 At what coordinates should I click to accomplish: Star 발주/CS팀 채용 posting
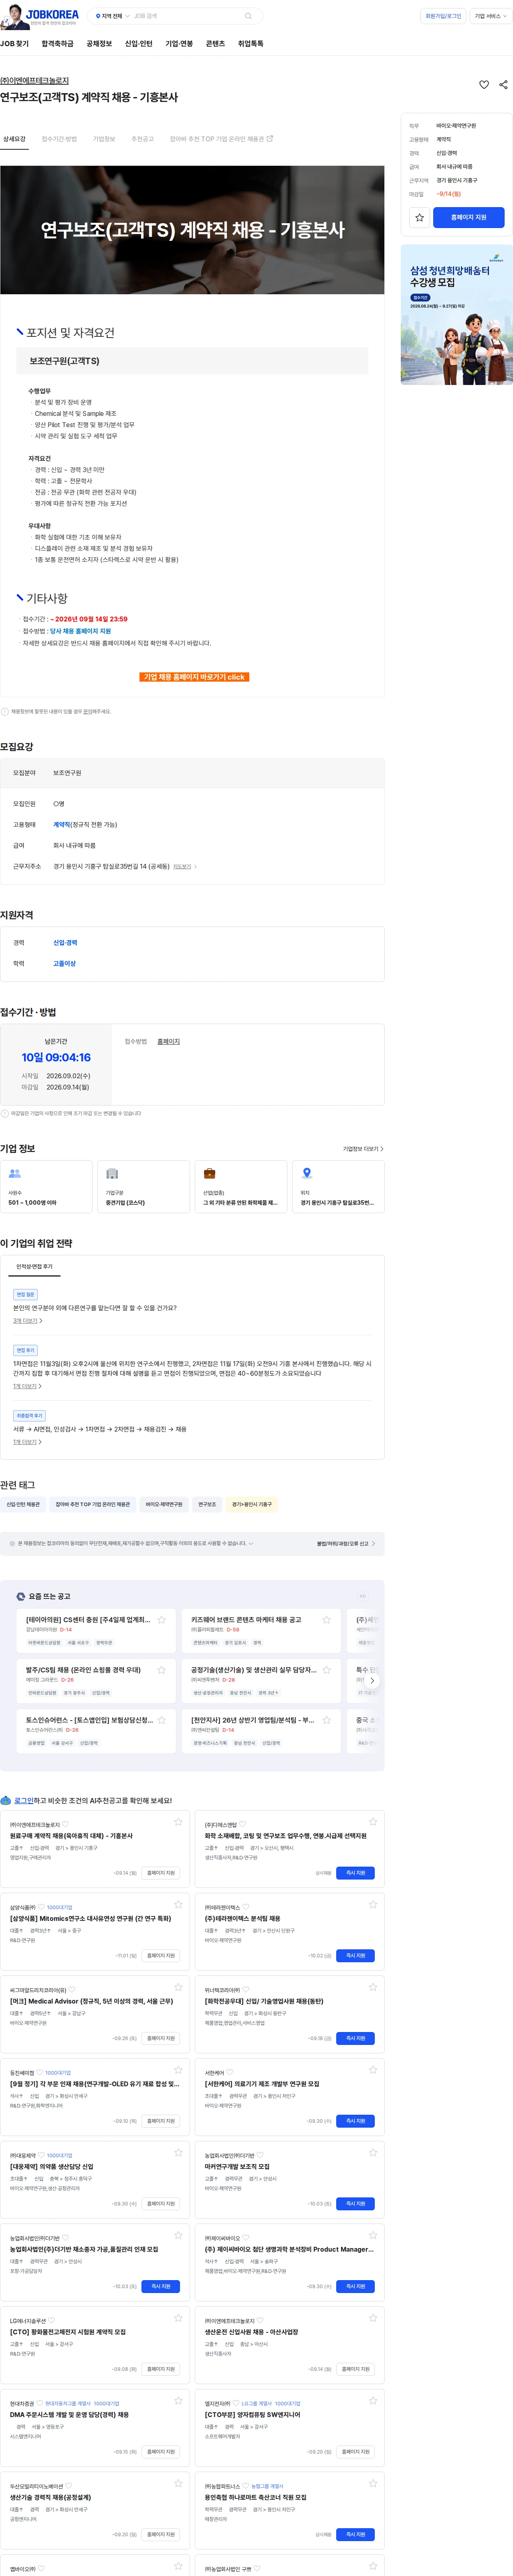(162, 1670)
